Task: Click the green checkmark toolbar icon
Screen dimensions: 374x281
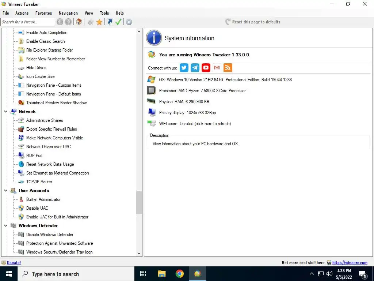Action: point(118,22)
